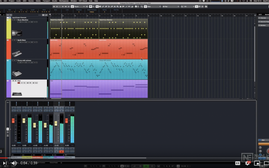Click the Comp with echoes instrument icon

pos(16,73)
